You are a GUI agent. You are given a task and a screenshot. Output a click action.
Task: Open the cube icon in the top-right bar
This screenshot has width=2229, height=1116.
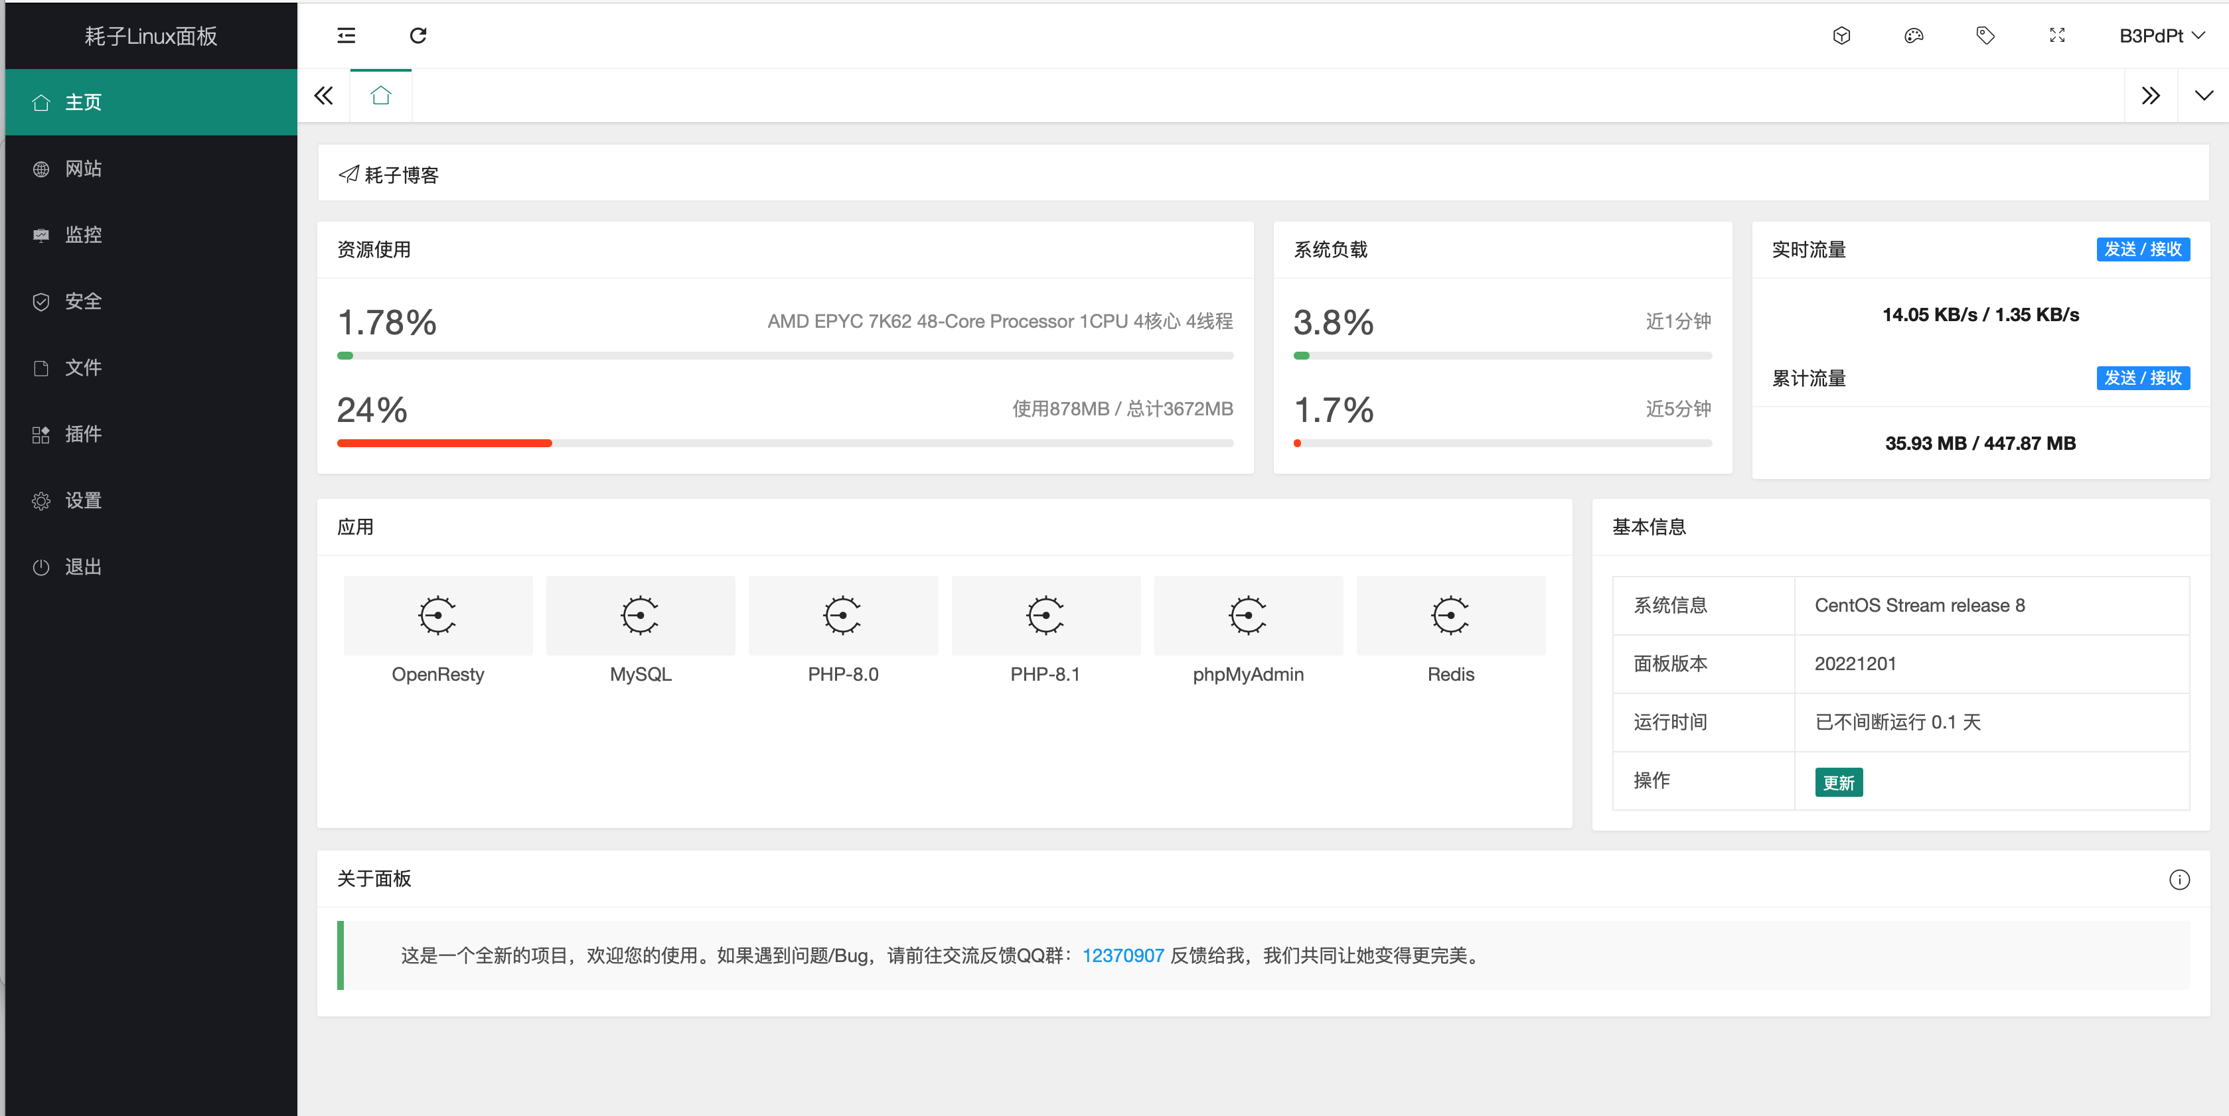pyautogui.click(x=1841, y=35)
